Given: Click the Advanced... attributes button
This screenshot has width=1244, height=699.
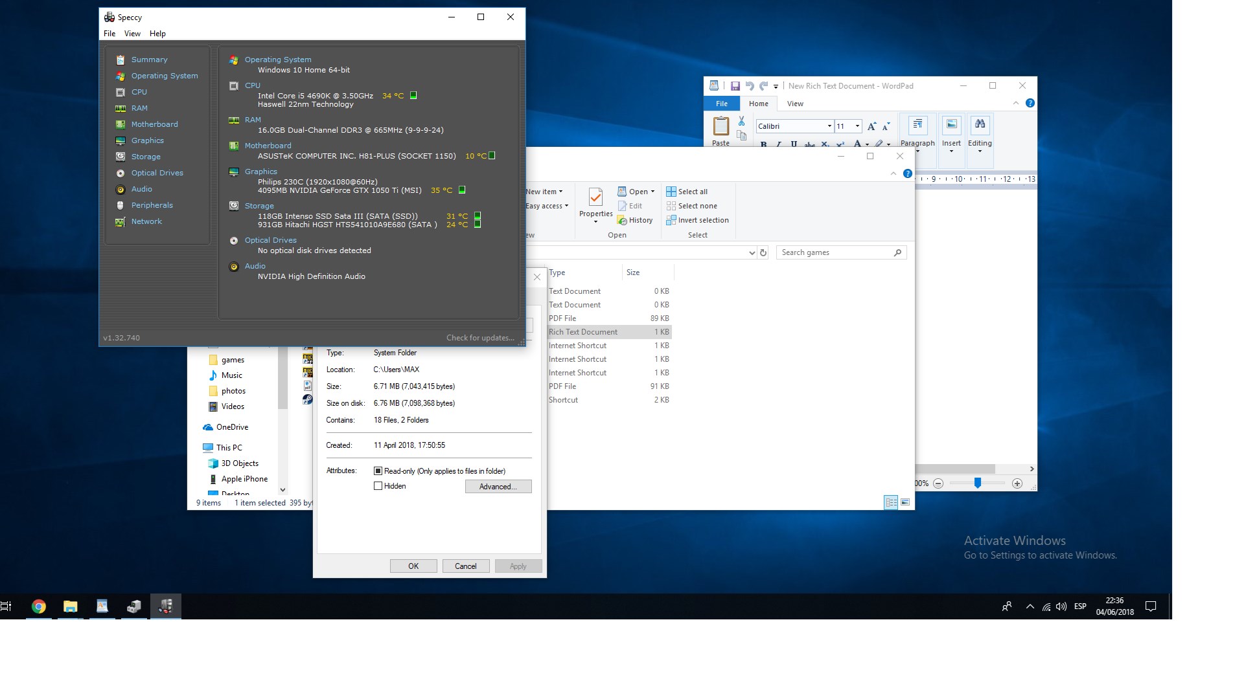Looking at the screenshot, I should [498, 487].
